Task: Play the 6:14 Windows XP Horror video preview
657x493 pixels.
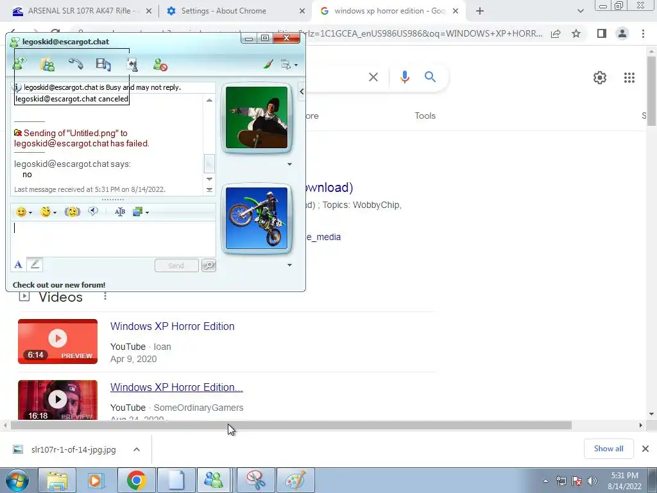Action: pos(58,342)
